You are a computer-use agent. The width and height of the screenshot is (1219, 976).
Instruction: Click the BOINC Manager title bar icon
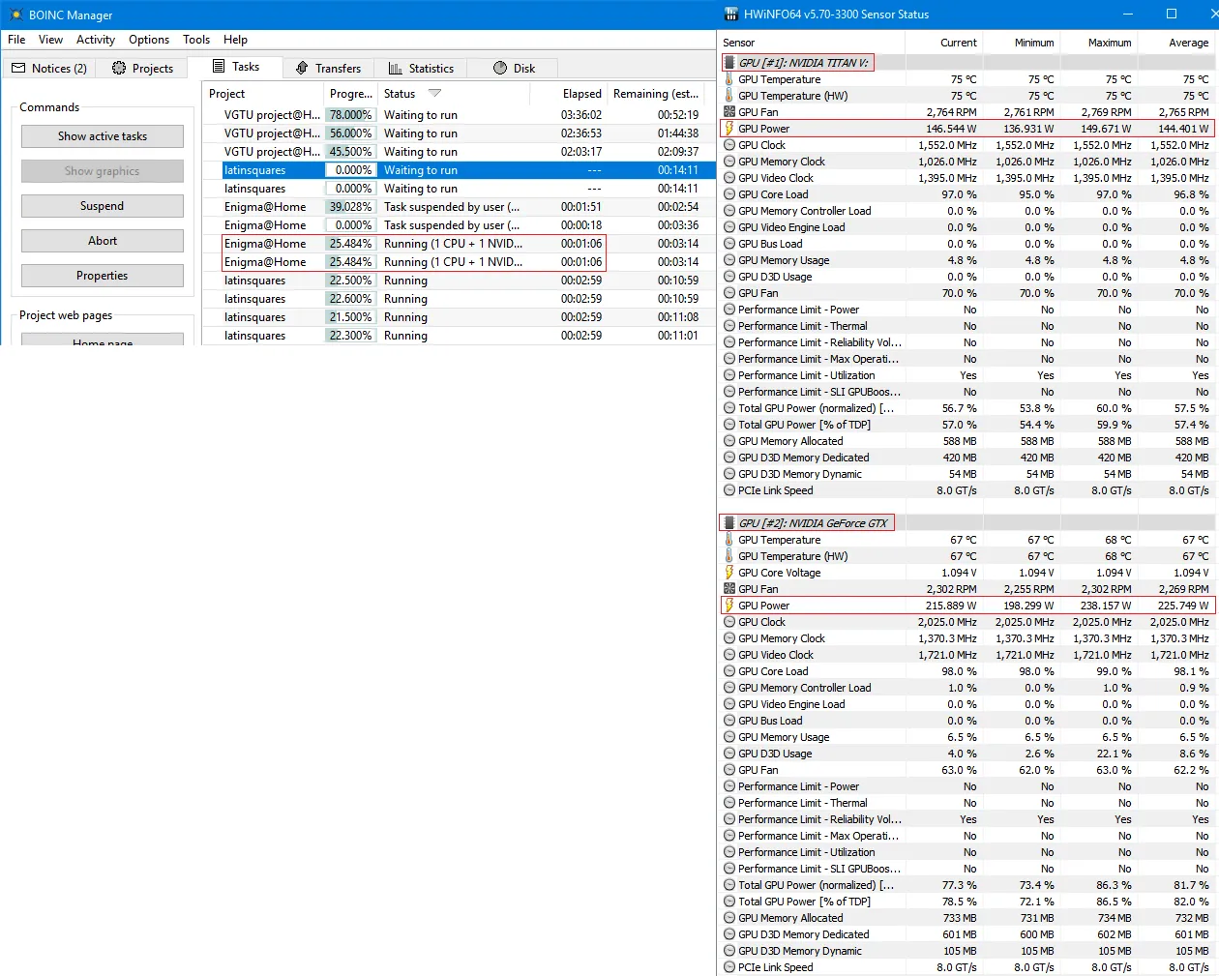(15, 15)
